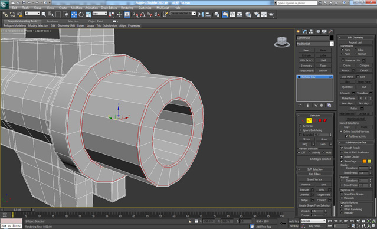Toggle Smooth Result checkbox

point(342,148)
